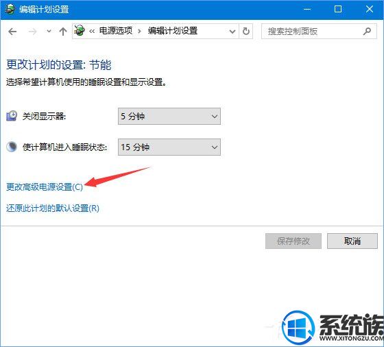Click the 取消 button

(x=352, y=241)
